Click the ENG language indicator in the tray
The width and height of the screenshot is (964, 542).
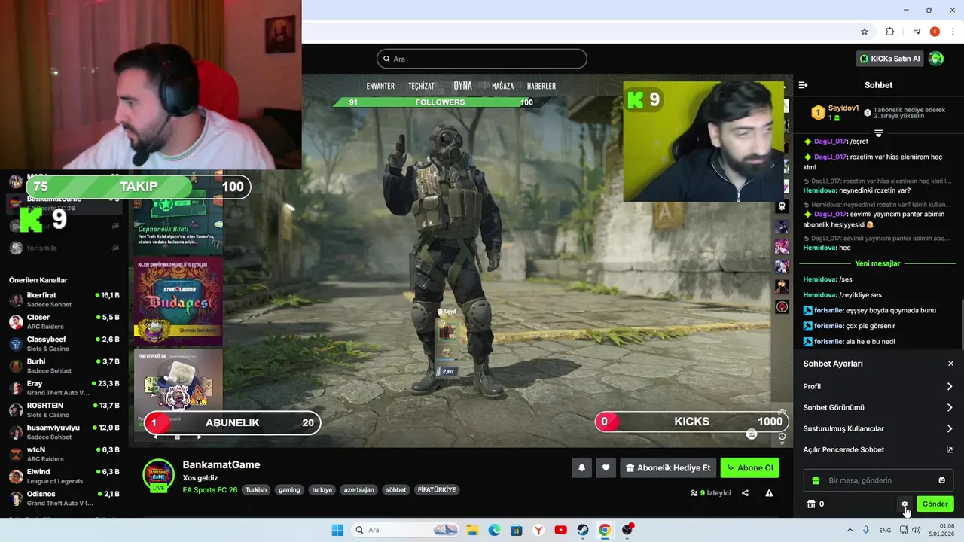(x=885, y=530)
